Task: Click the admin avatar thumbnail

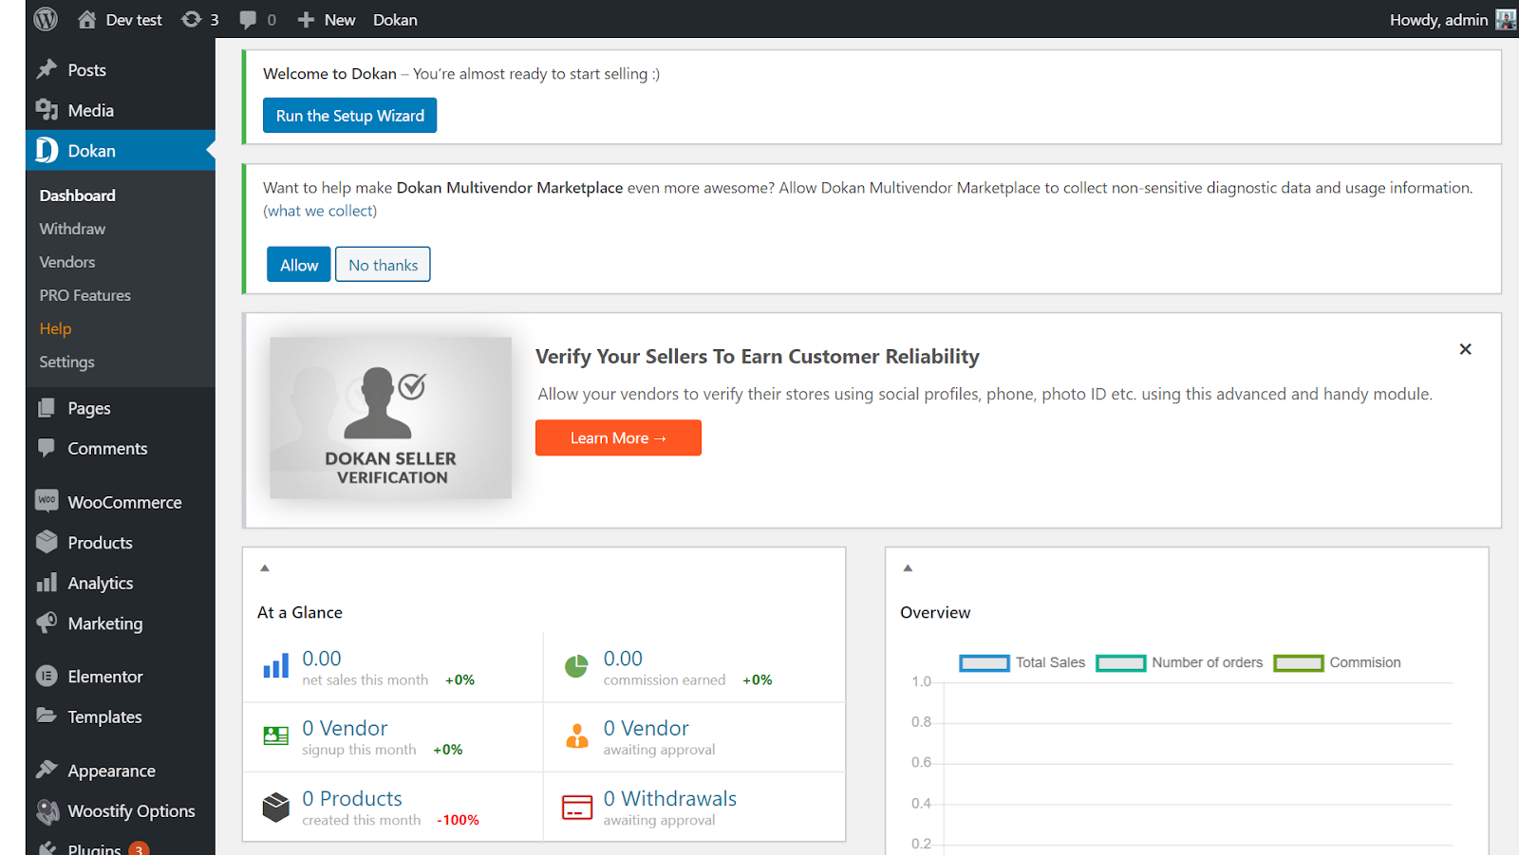Action: pyautogui.click(x=1506, y=19)
